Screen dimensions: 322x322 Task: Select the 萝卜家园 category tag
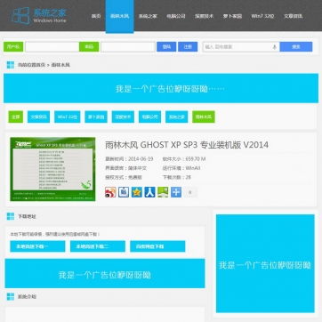tap(96, 117)
